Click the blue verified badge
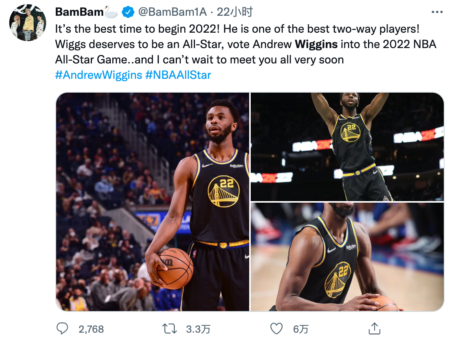The image size is (453, 343). 127,13
